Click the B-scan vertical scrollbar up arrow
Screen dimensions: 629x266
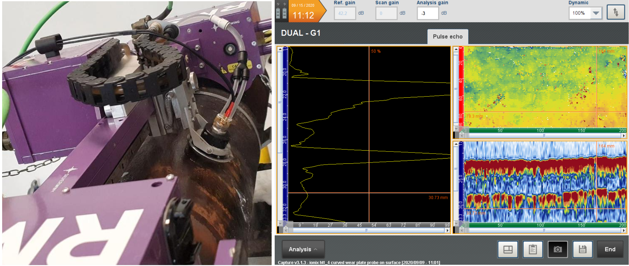tap(456, 144)
